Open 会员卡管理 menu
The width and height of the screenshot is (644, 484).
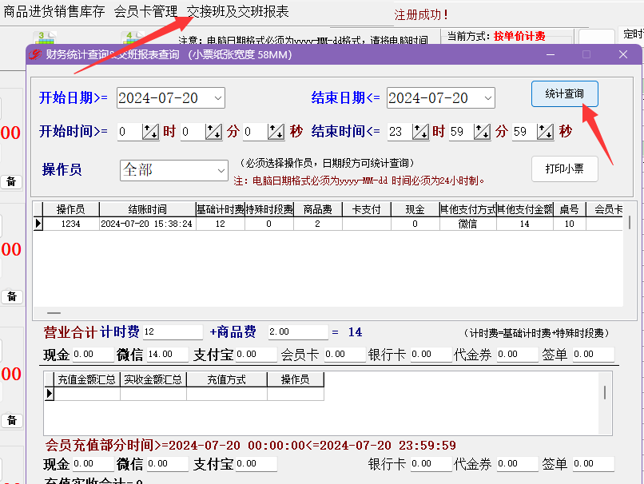coord(145,11)
